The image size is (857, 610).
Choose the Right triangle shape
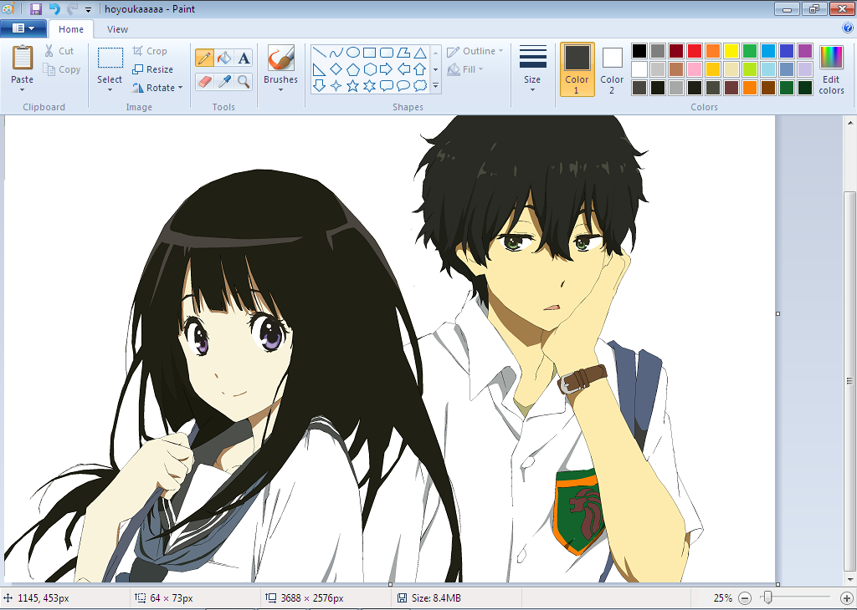320,69
